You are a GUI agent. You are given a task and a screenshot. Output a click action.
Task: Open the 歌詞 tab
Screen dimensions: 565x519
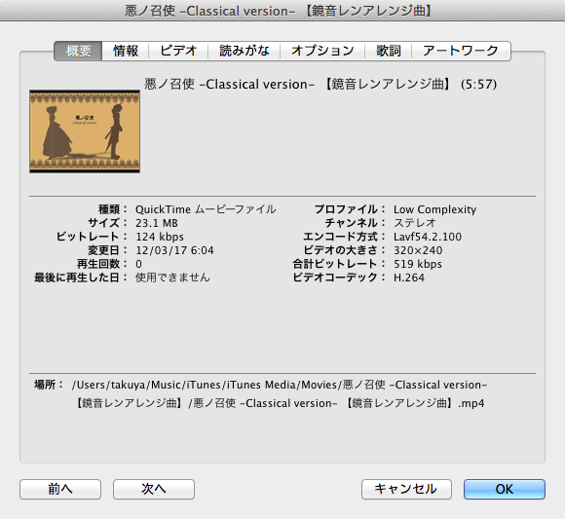(x=388, y=51)
